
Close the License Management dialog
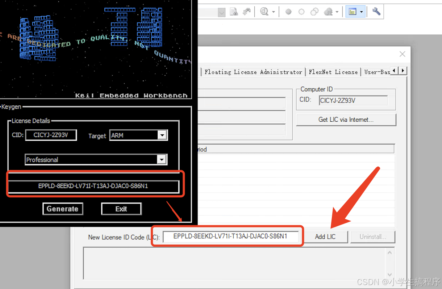point(402,54)
